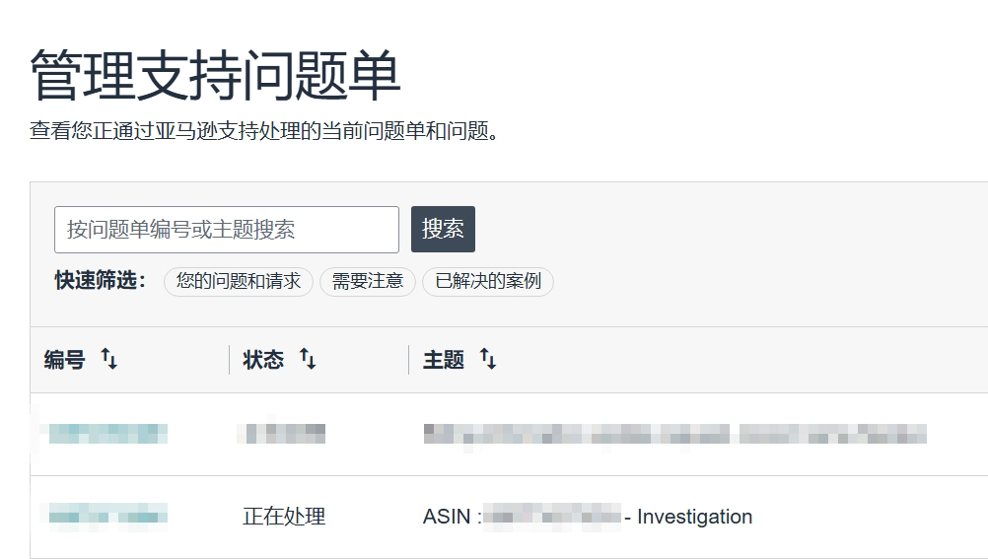Click the sort arrows beside 状态
This screenshot has width=988, height=559.
[x=308, y=360]
